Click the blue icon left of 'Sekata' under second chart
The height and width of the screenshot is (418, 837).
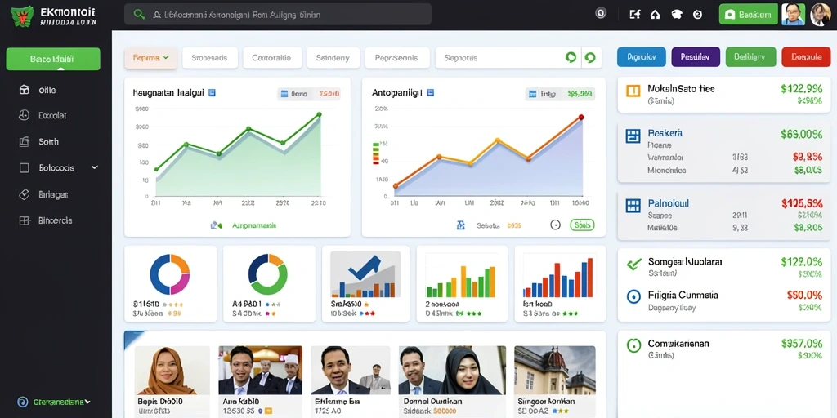461,225
